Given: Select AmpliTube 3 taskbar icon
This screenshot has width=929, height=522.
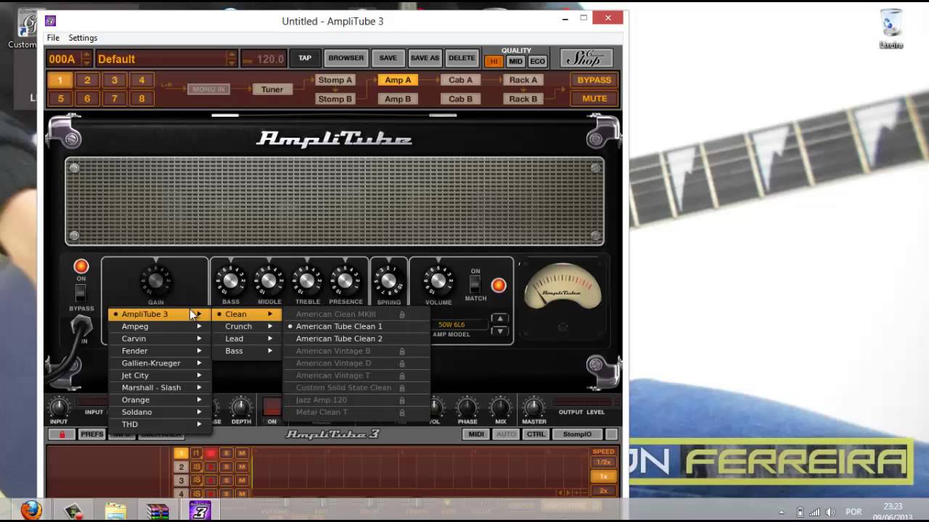Looking at the screenshot, I should point(200,510).
